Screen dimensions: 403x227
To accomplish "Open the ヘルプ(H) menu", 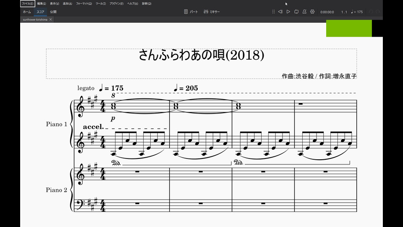I will pyautogui.click(x=133, y=4).
